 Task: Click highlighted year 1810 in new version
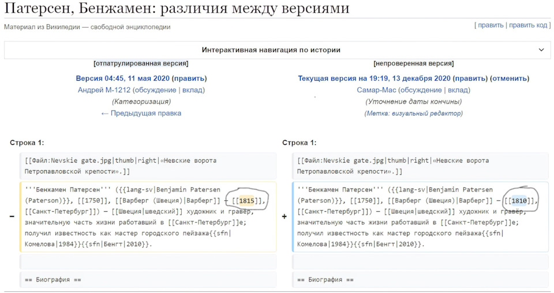pyautogui.click(x=519, y=201)
